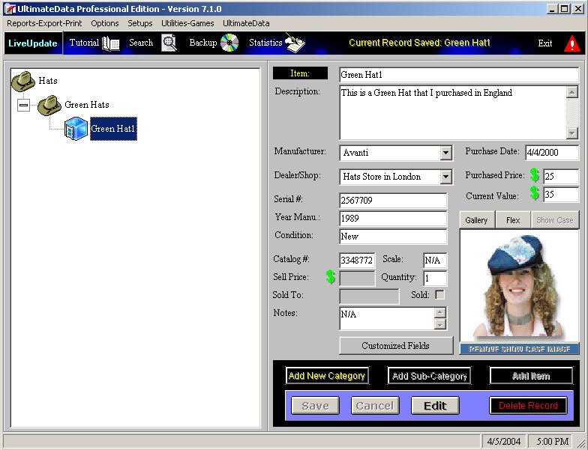
Task: Click the Add New Category button
Action: pos(327,376)
